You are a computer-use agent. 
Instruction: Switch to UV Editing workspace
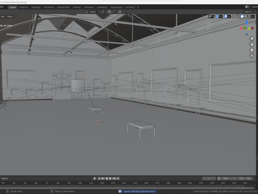[49, 7]
